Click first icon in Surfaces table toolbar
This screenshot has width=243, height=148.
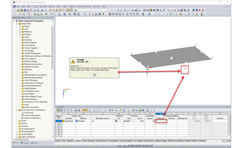[58, 110]
